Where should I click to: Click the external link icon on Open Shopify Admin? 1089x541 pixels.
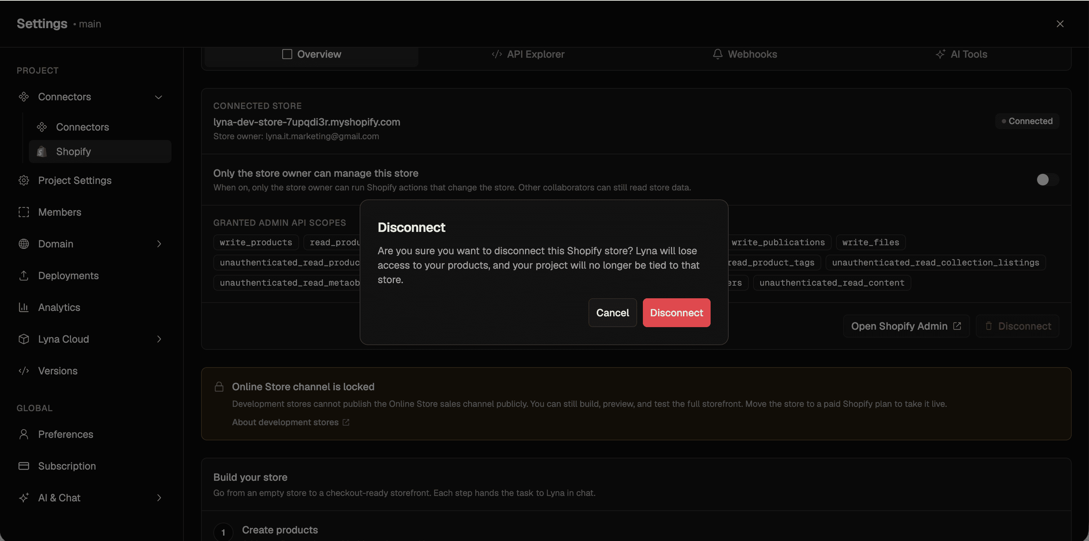point(957,326)
